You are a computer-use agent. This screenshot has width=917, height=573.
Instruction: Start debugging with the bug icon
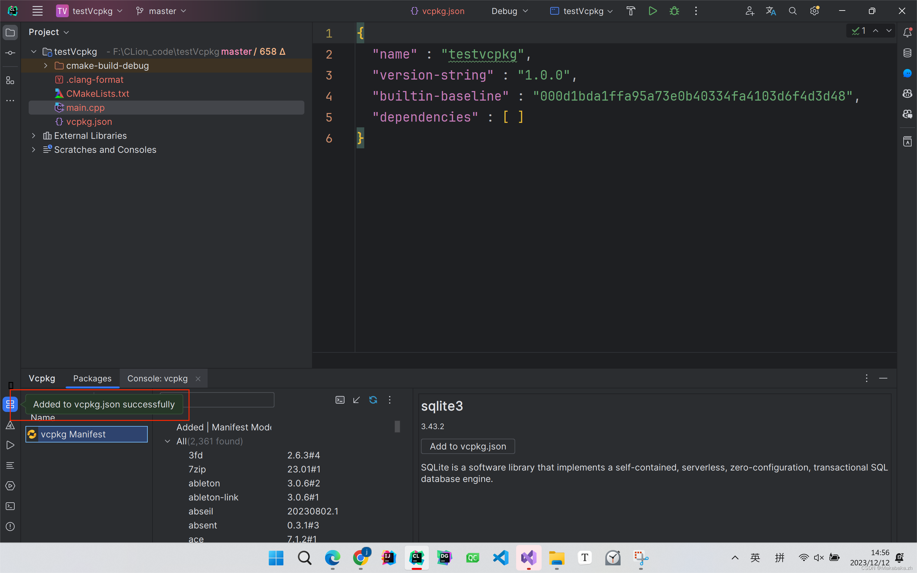674,11
